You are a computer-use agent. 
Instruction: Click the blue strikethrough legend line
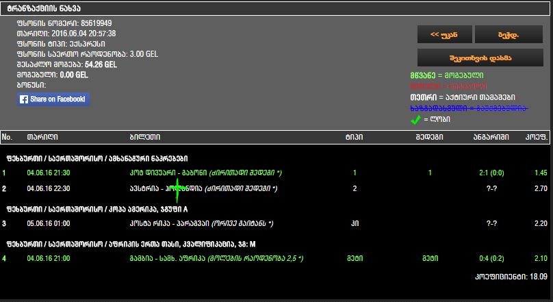[469, 108]
